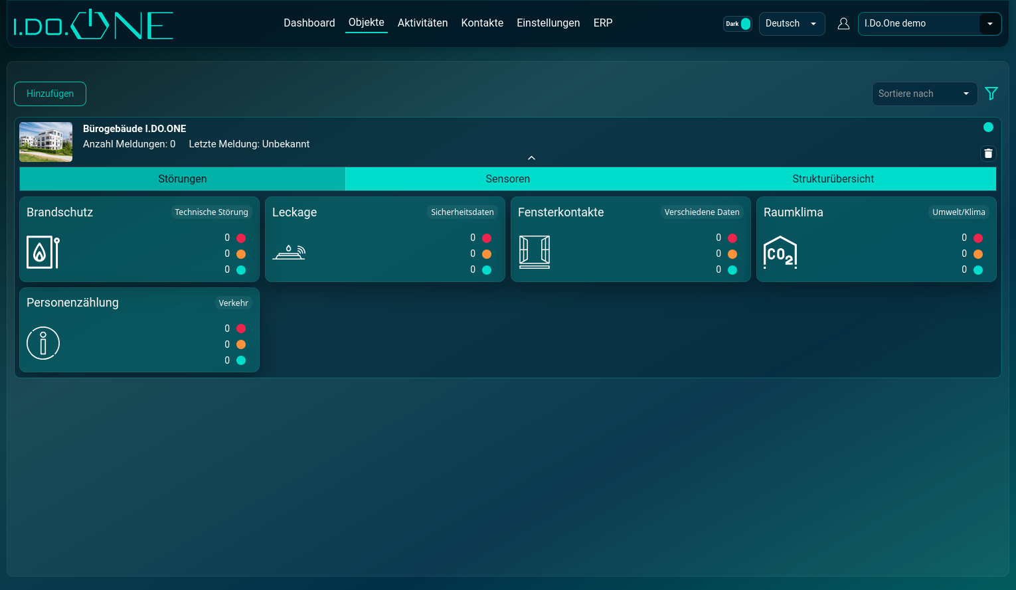Switch to the Störungen tab
This screenshot has width=1016, height=590.
(x=183, y=179)
